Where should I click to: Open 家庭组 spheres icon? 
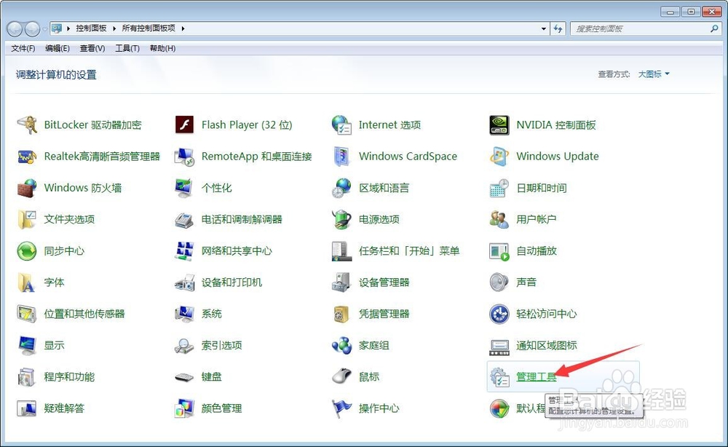click(341, 345)
